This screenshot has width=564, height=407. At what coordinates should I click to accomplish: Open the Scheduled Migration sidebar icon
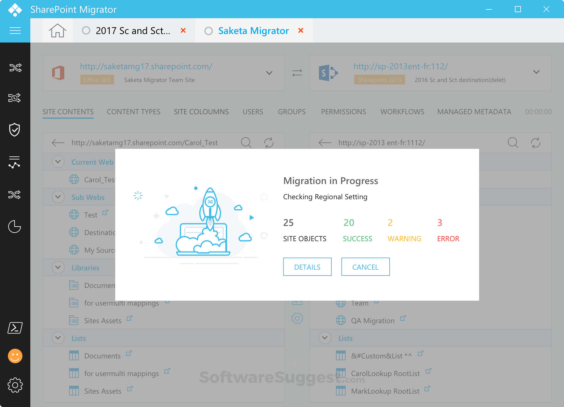(x=15, y=98)
